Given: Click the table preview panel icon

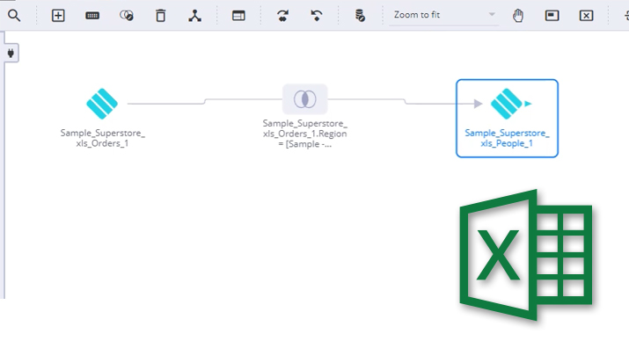Looking at the screenshot, I should [238, 16].
